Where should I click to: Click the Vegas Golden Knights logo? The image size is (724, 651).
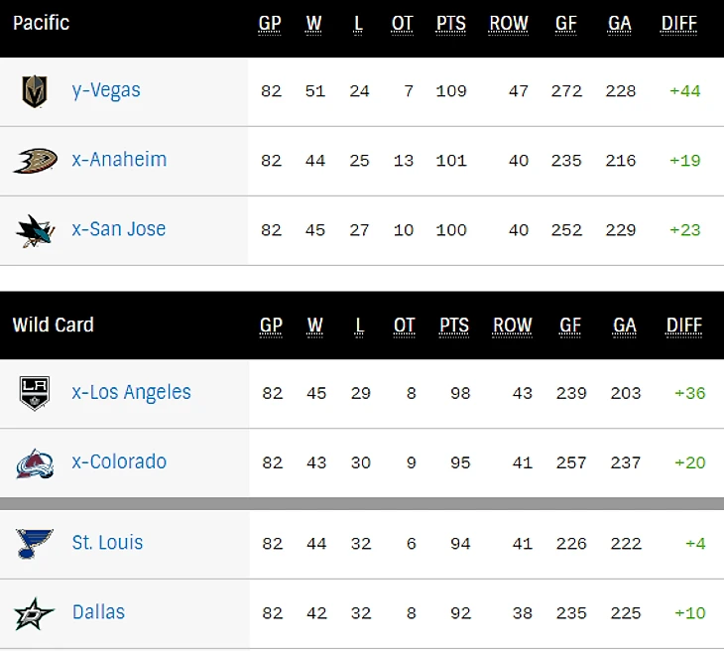[35, 91]
